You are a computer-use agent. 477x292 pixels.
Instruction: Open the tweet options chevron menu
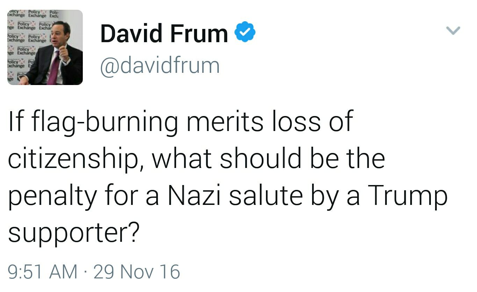454,31
